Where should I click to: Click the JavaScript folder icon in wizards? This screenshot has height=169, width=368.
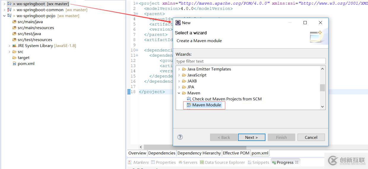click(184, 75)
